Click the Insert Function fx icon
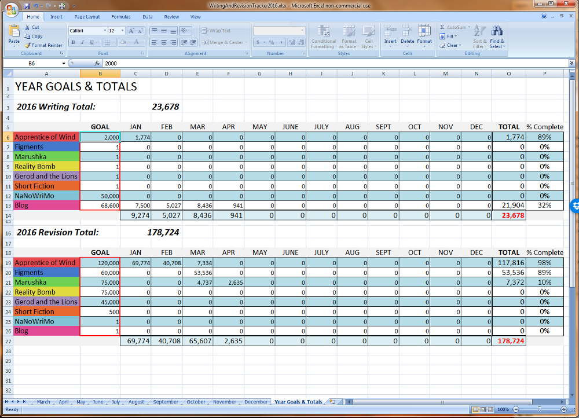The image size is (579, 418). pyautogui.click(x=97, y=63)
